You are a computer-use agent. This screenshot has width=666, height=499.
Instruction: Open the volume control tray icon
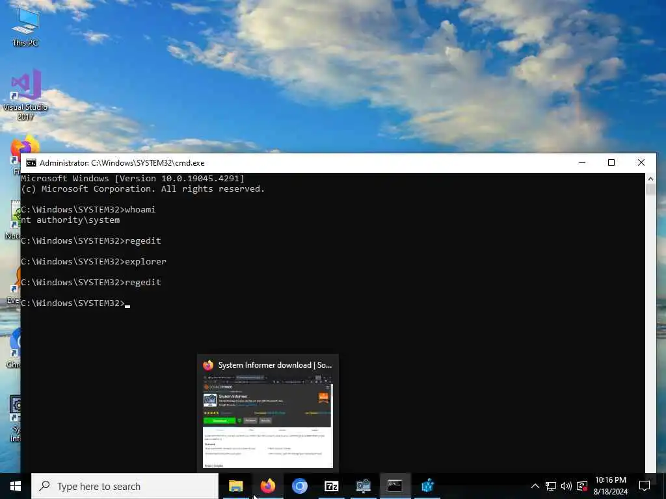click(x=566, y=486)
